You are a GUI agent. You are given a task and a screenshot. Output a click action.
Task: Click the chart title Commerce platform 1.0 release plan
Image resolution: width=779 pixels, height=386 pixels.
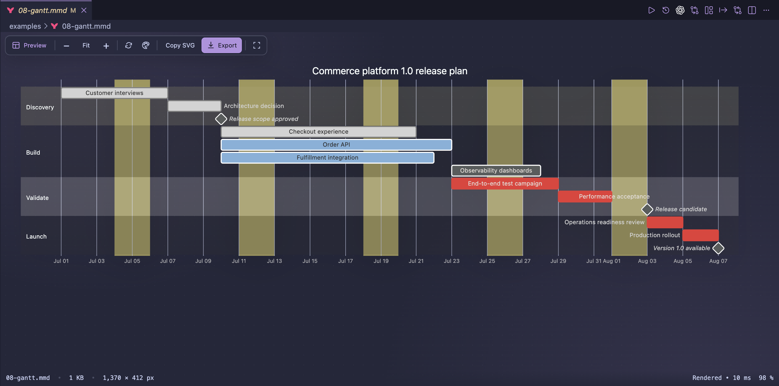pos(390,71)
